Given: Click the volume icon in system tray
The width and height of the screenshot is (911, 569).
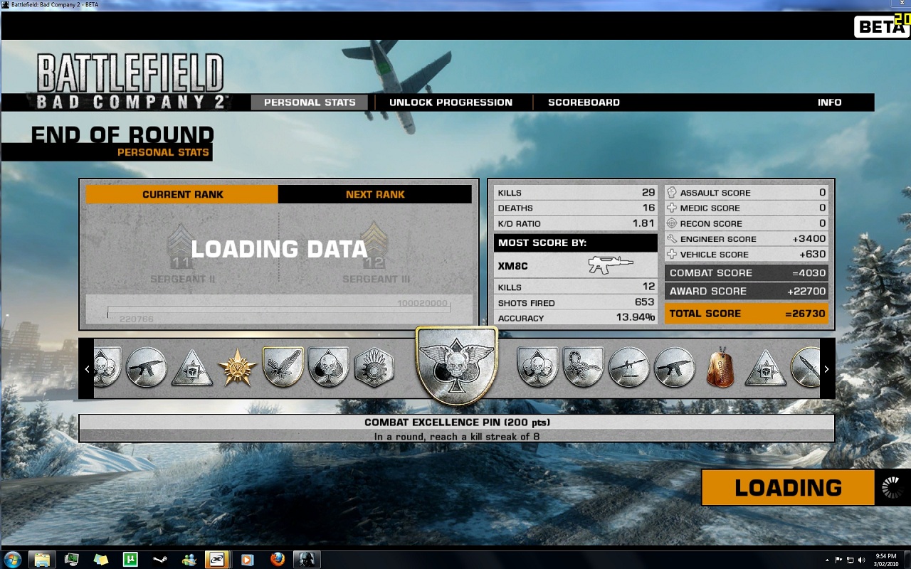Looking at the screenshot, I should [862, 560].
